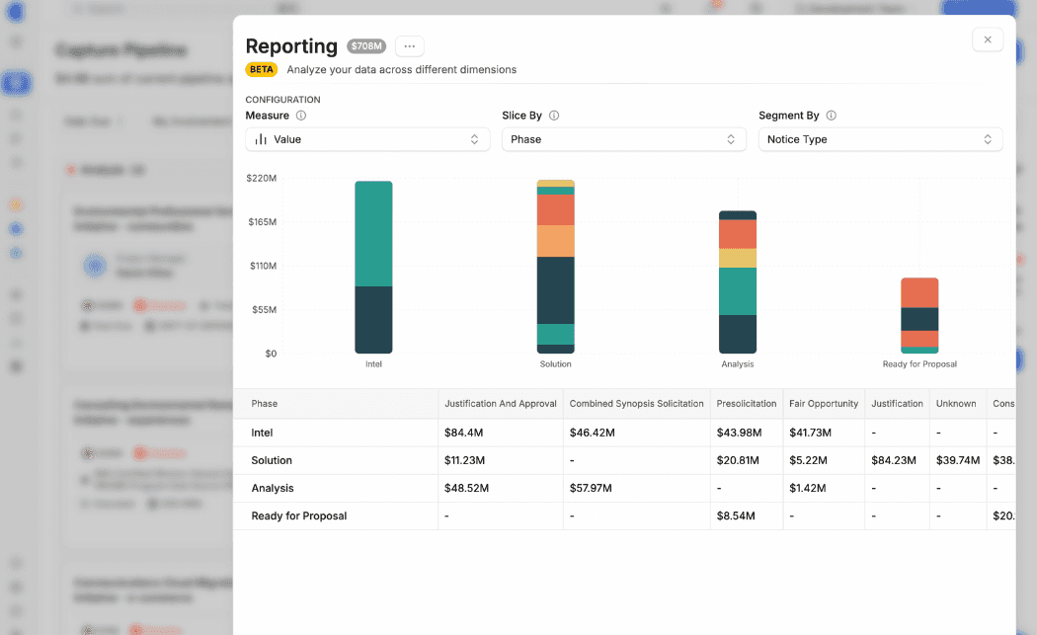Close the Reporting dialog with the X

988,40
